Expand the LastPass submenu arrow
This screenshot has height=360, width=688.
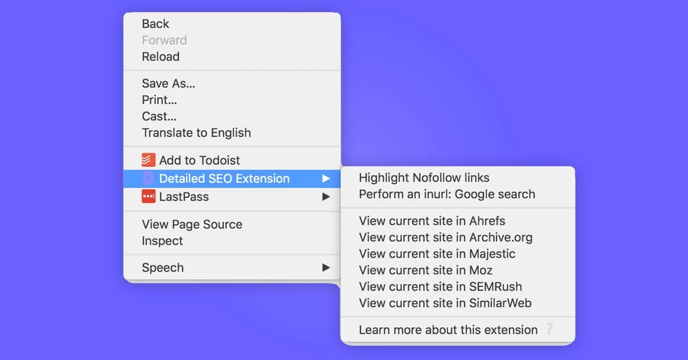pos(326,197)
